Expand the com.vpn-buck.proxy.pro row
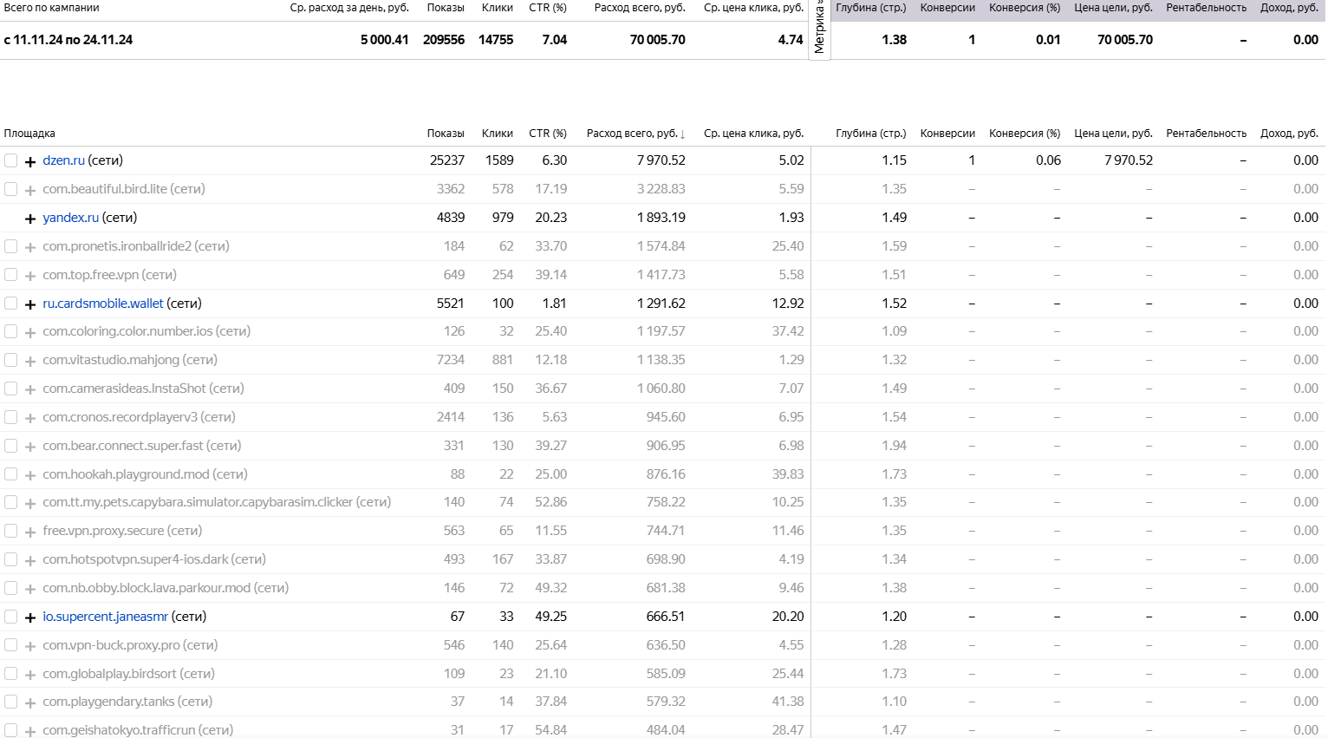1328x738 pixels. [x=30, y=646]
